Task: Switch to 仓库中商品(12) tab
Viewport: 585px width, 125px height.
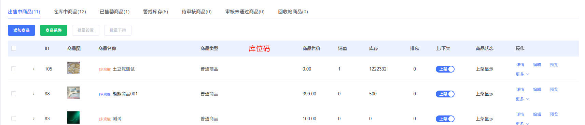Action: click(x=70, y=12)
